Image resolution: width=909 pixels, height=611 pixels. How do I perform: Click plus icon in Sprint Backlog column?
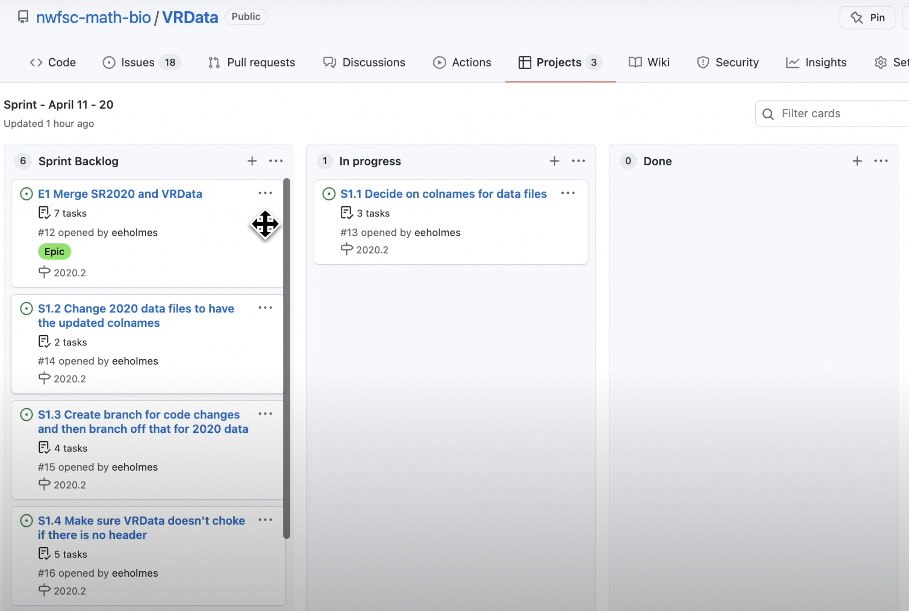(x=252, y=161)
